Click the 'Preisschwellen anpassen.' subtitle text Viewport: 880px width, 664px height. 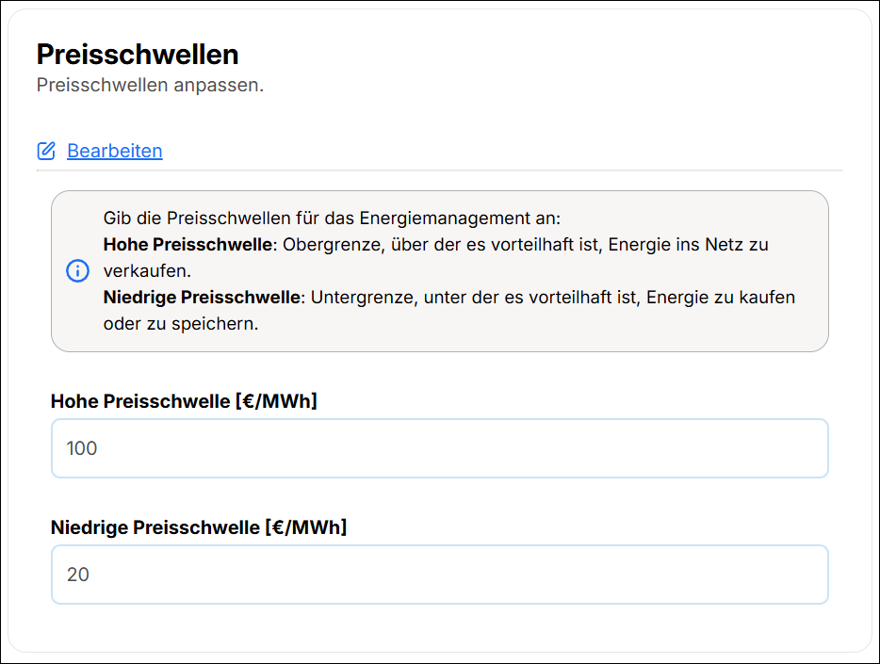[x=150, y=85]
